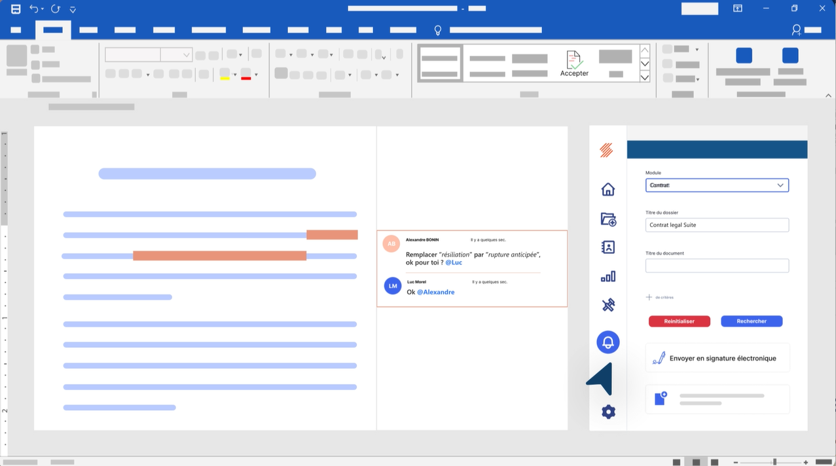
Task: Click the @Luc mention in comment
Action: [x=454, y=262]
